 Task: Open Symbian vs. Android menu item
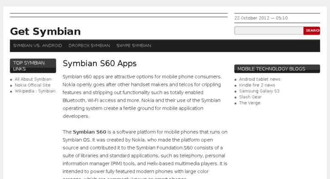coord(37,46)
